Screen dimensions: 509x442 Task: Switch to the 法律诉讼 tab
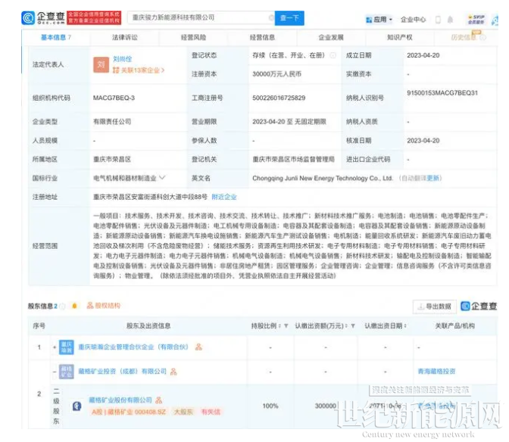pyautogui.click(x=125, y=36)
